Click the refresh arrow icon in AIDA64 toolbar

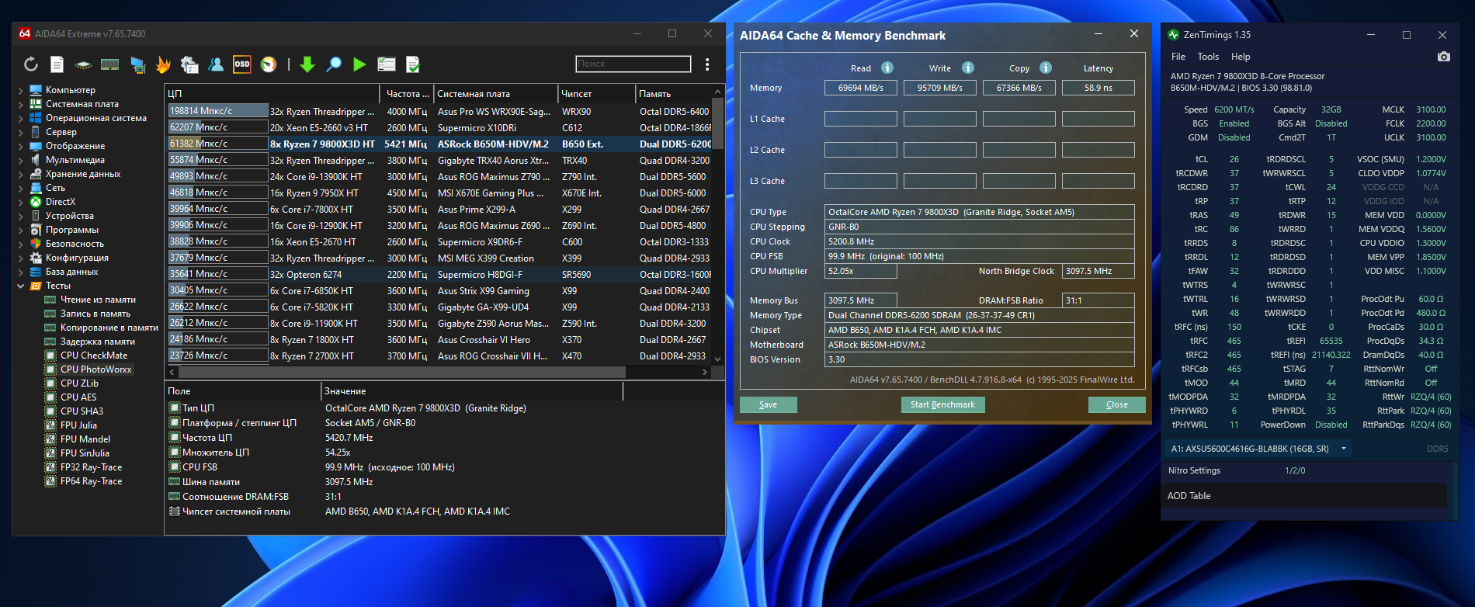pos(31,64)
